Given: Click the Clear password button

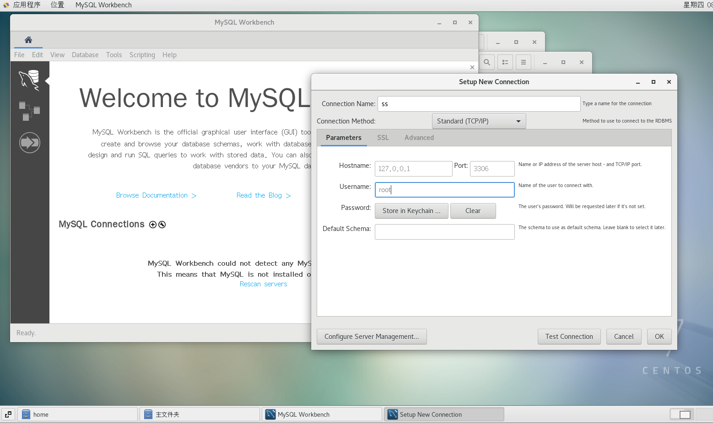Looking at the screenshot, I should tap(473, 210).
